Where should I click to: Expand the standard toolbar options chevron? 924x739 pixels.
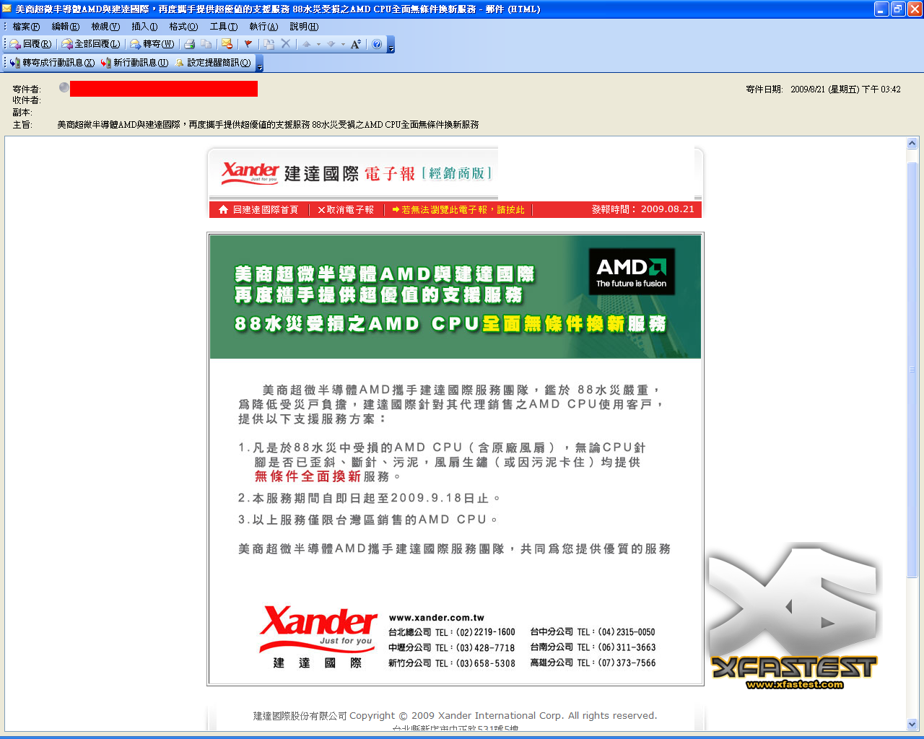click(391, 45)
